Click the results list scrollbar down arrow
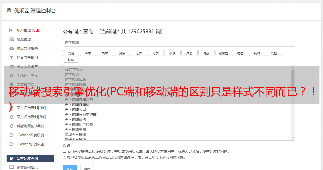This screenshot has height=170, width=323. coord(293,138)
